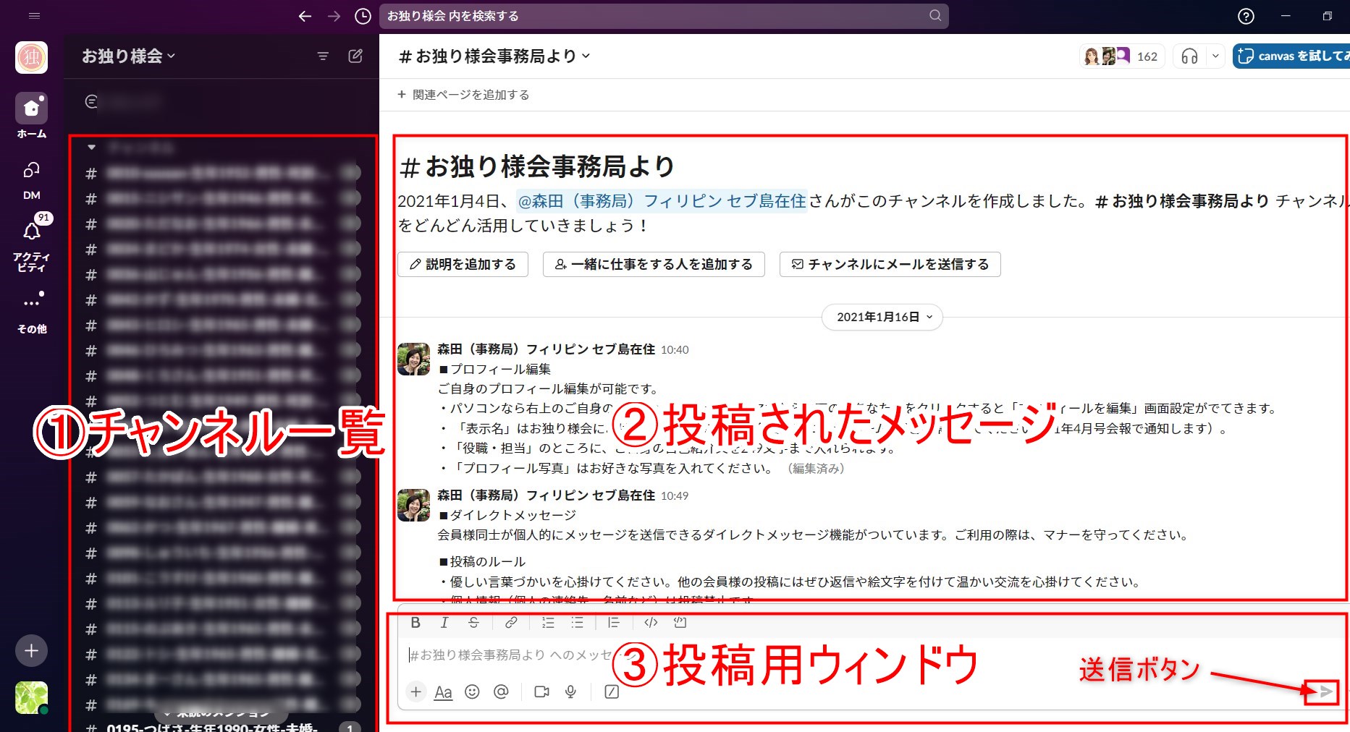Click the magnifier icon in search bar
The image size is (1350, 732).
pos(935,16)
